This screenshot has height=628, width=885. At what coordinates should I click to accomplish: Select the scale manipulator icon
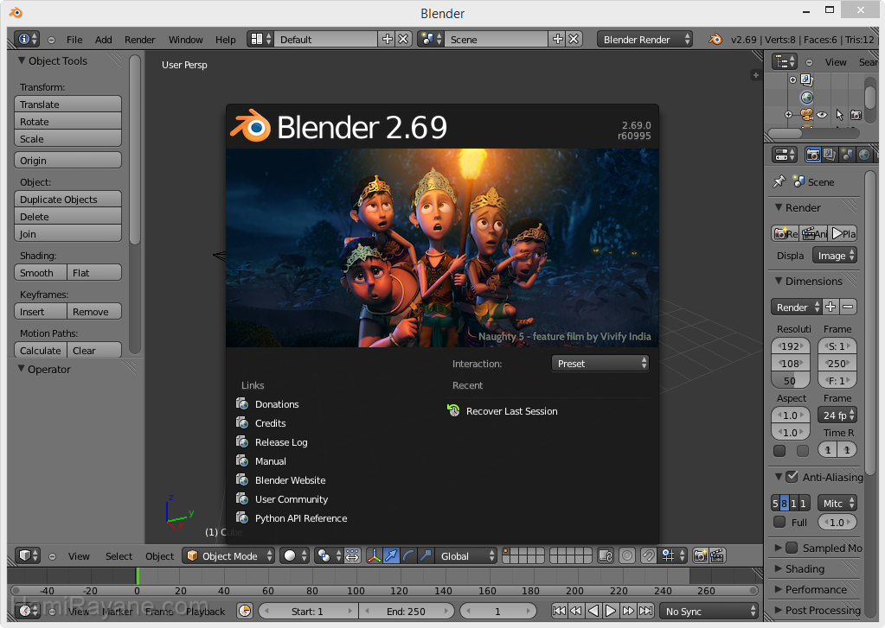click(x=426, y=555)
